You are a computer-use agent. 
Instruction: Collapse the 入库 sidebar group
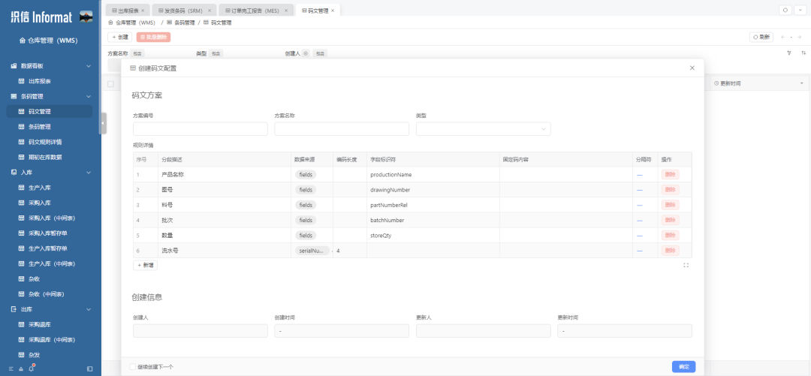[x=89, y=173]
